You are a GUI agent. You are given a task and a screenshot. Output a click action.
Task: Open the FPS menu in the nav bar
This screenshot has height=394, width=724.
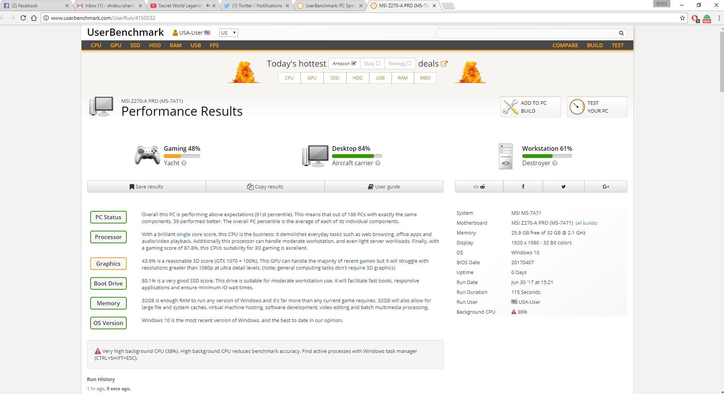[x=214, y=45]
